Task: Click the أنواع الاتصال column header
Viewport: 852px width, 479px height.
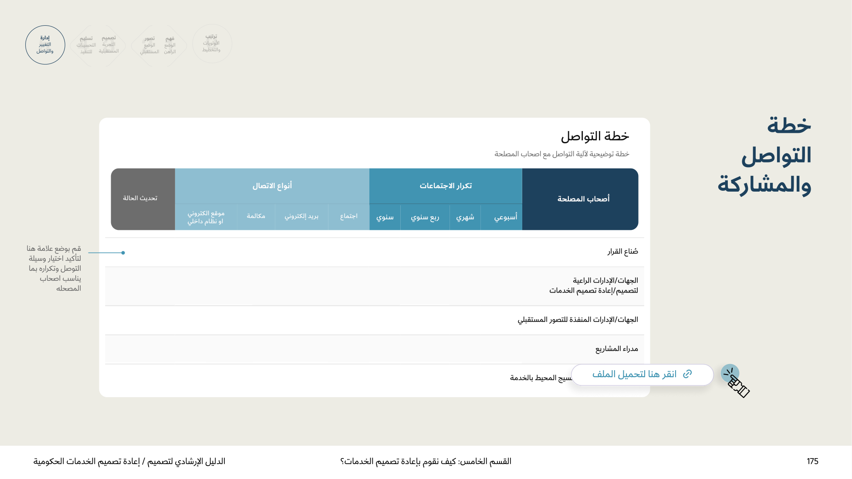Action: click(272, 186)
